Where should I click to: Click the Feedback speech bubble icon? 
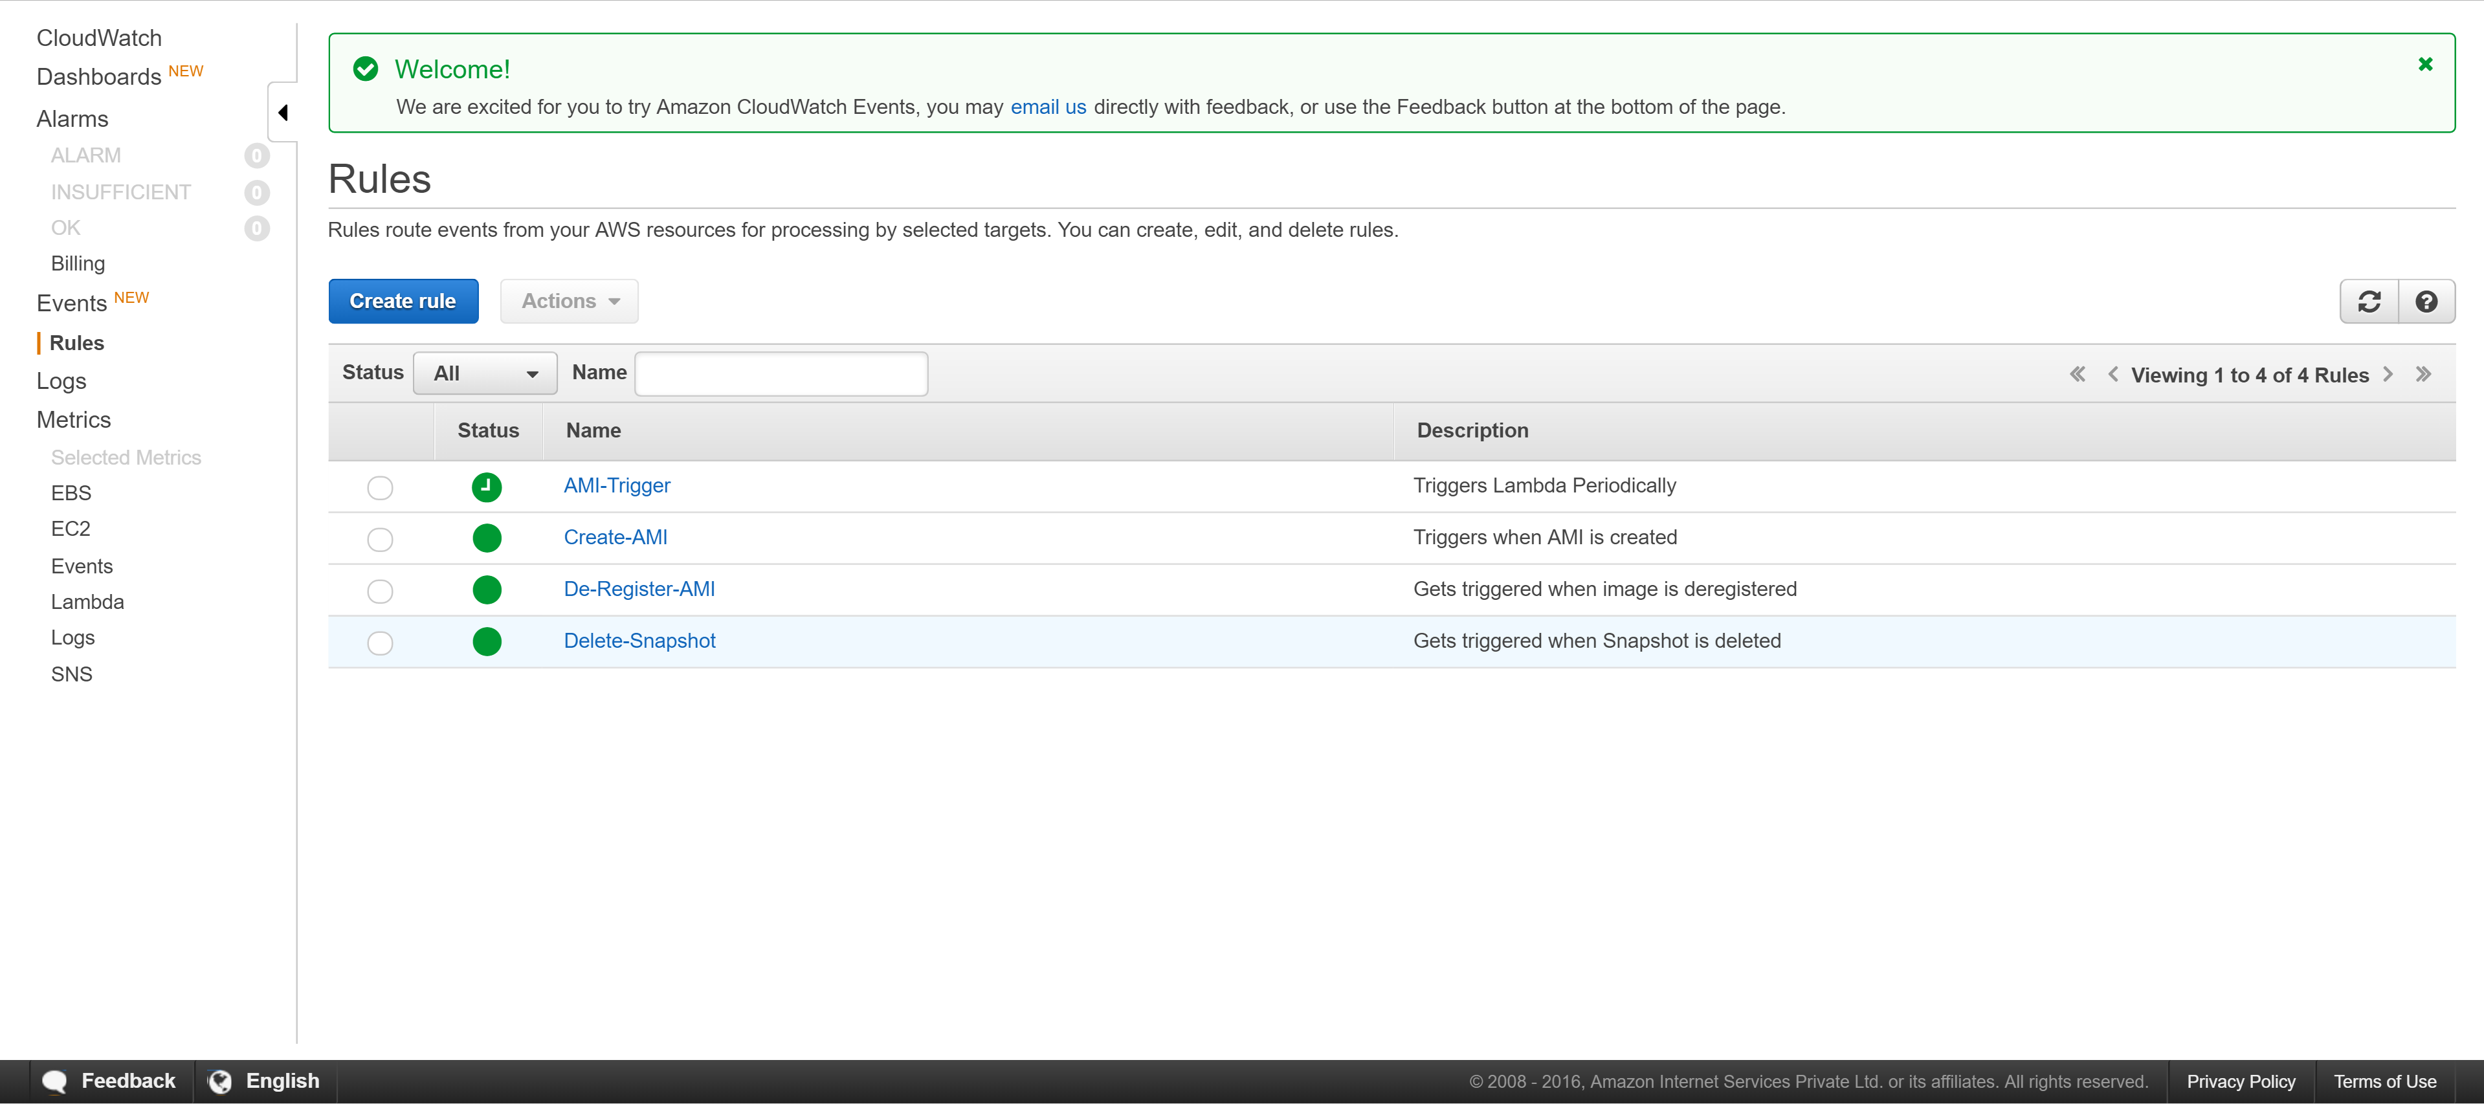click(55, 1082)
